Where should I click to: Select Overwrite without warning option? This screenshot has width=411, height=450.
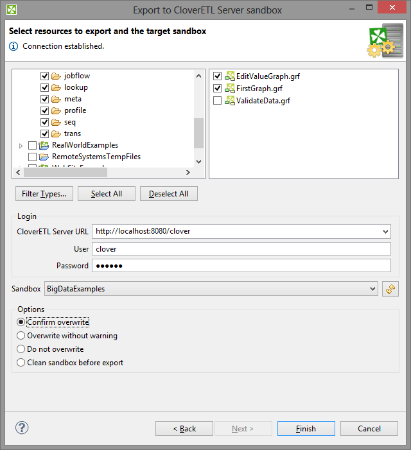(x=21, y=336)
